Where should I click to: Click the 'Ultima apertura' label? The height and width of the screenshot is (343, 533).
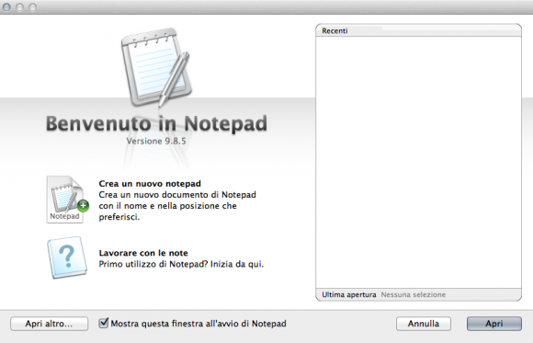pyautogui.click(x=349, y=294)
